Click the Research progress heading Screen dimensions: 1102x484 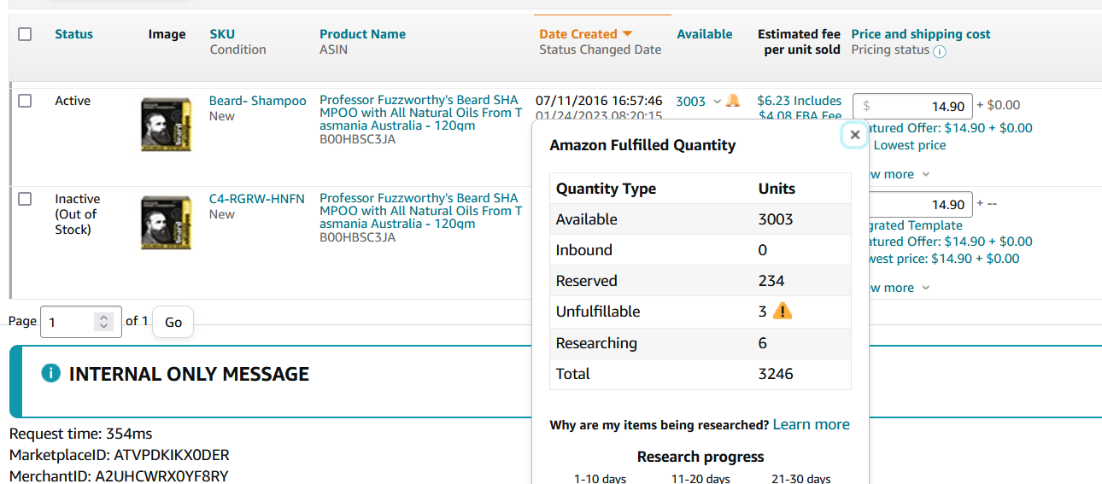pyautogui.click(x=700, y=457)
